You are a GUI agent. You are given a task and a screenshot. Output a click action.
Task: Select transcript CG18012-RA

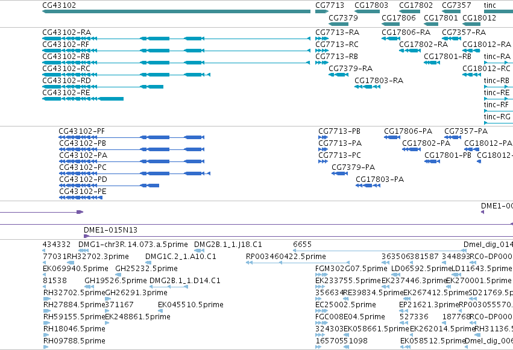coord(471,51)
